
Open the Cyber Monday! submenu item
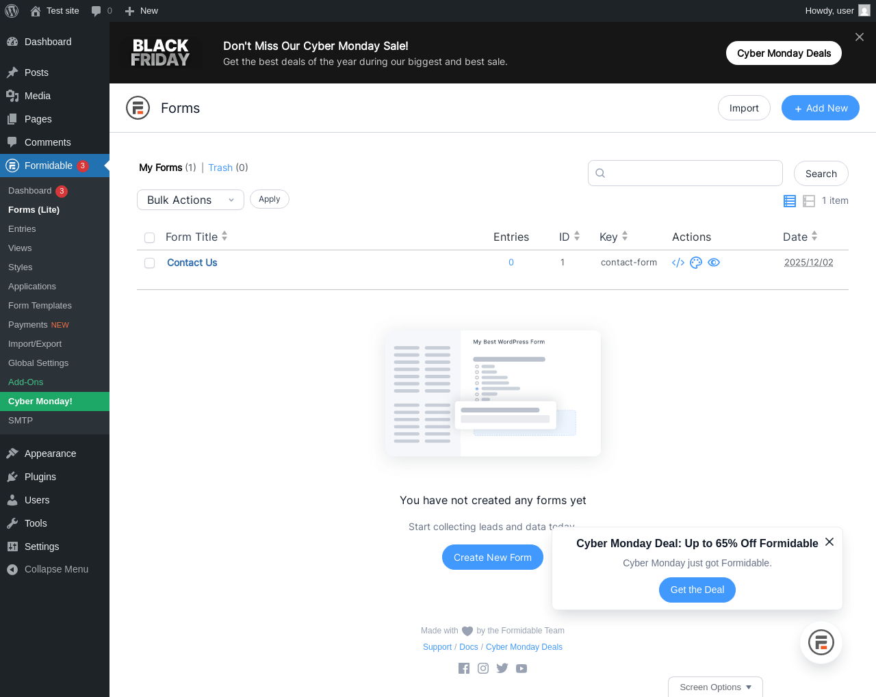(55, 402)
